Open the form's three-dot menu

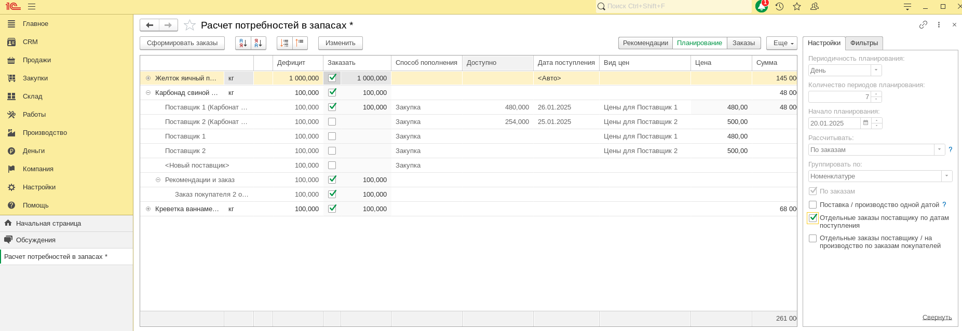[x=939, y=24]
